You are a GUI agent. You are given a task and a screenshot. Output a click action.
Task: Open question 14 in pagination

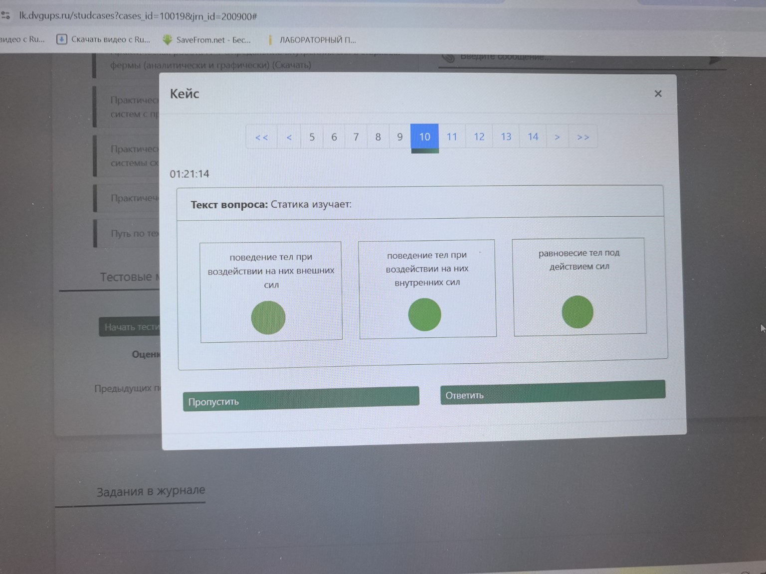coord(533,137)
